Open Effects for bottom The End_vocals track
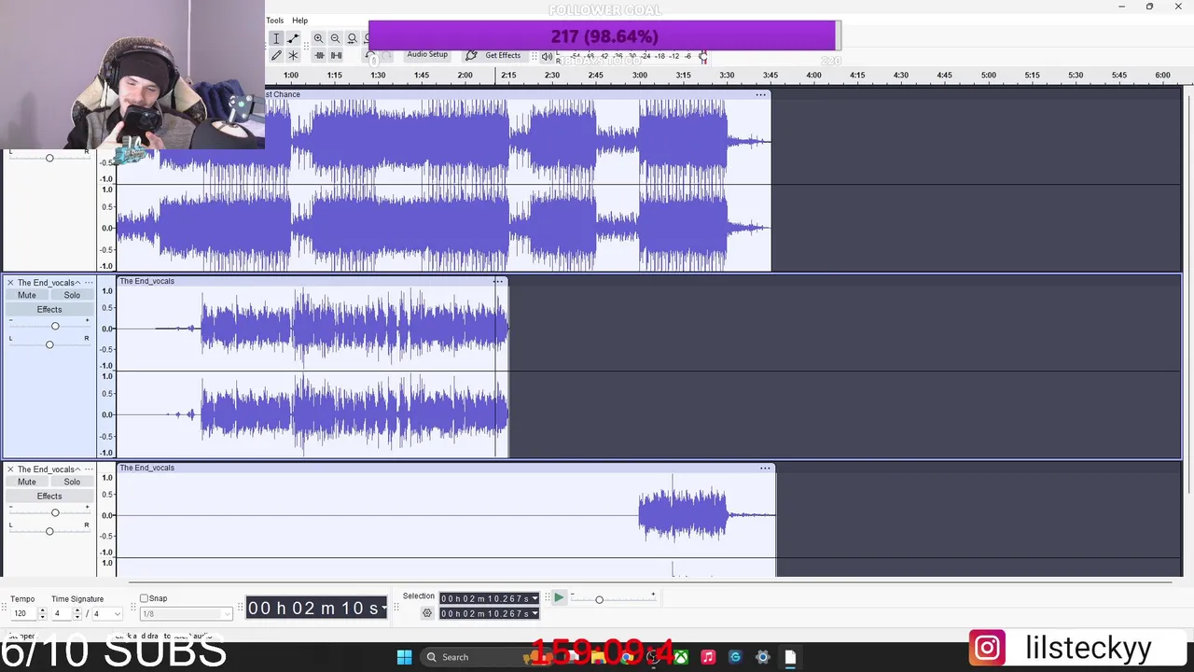Image resolution: width=1194 pixels, height=672 pixels. 49,496
